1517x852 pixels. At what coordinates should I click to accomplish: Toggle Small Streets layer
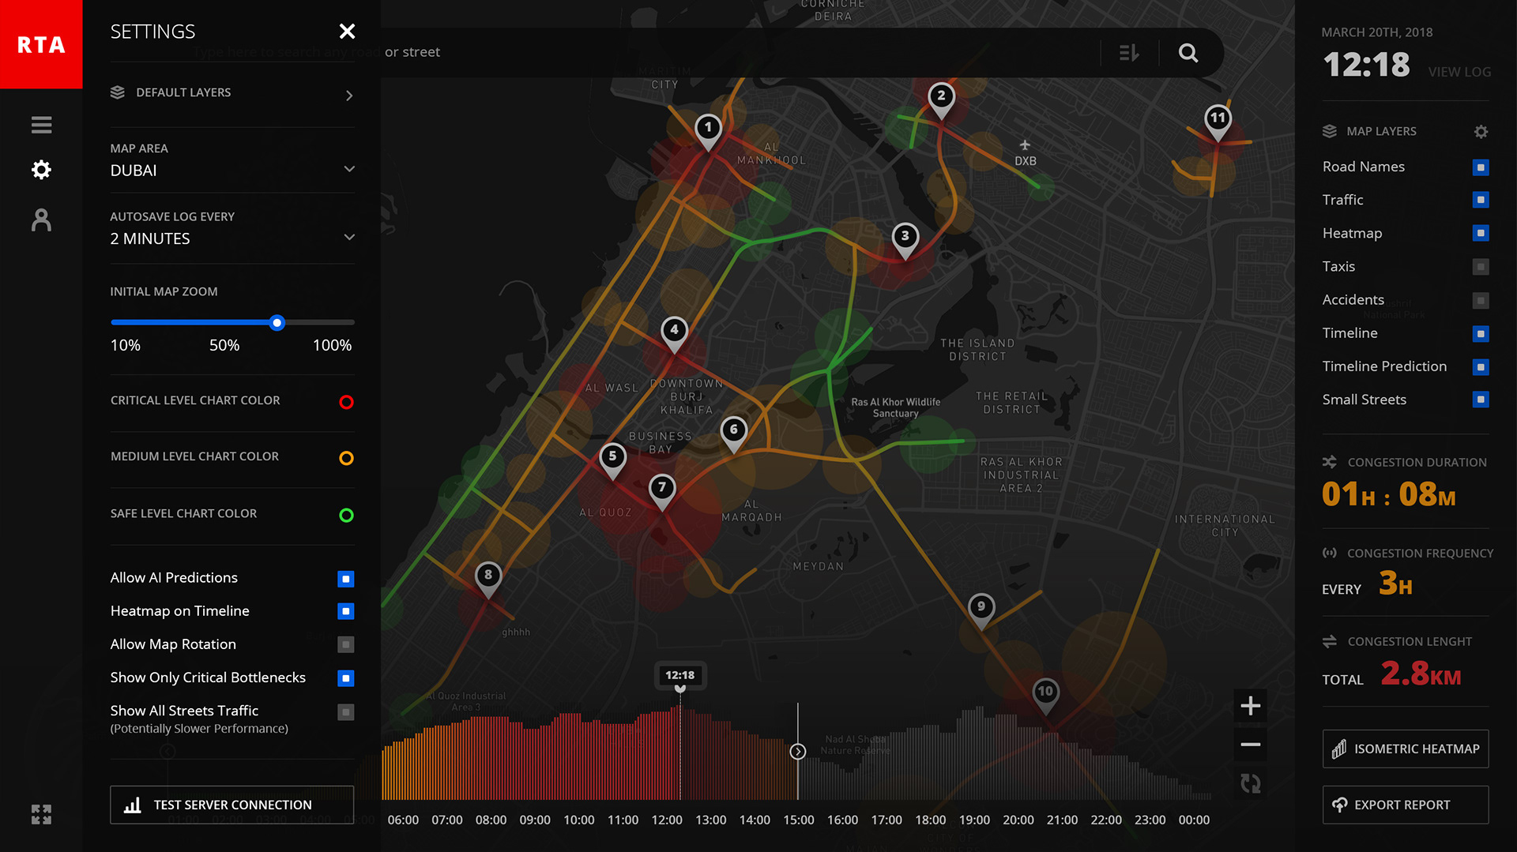tap(1481, 400)
